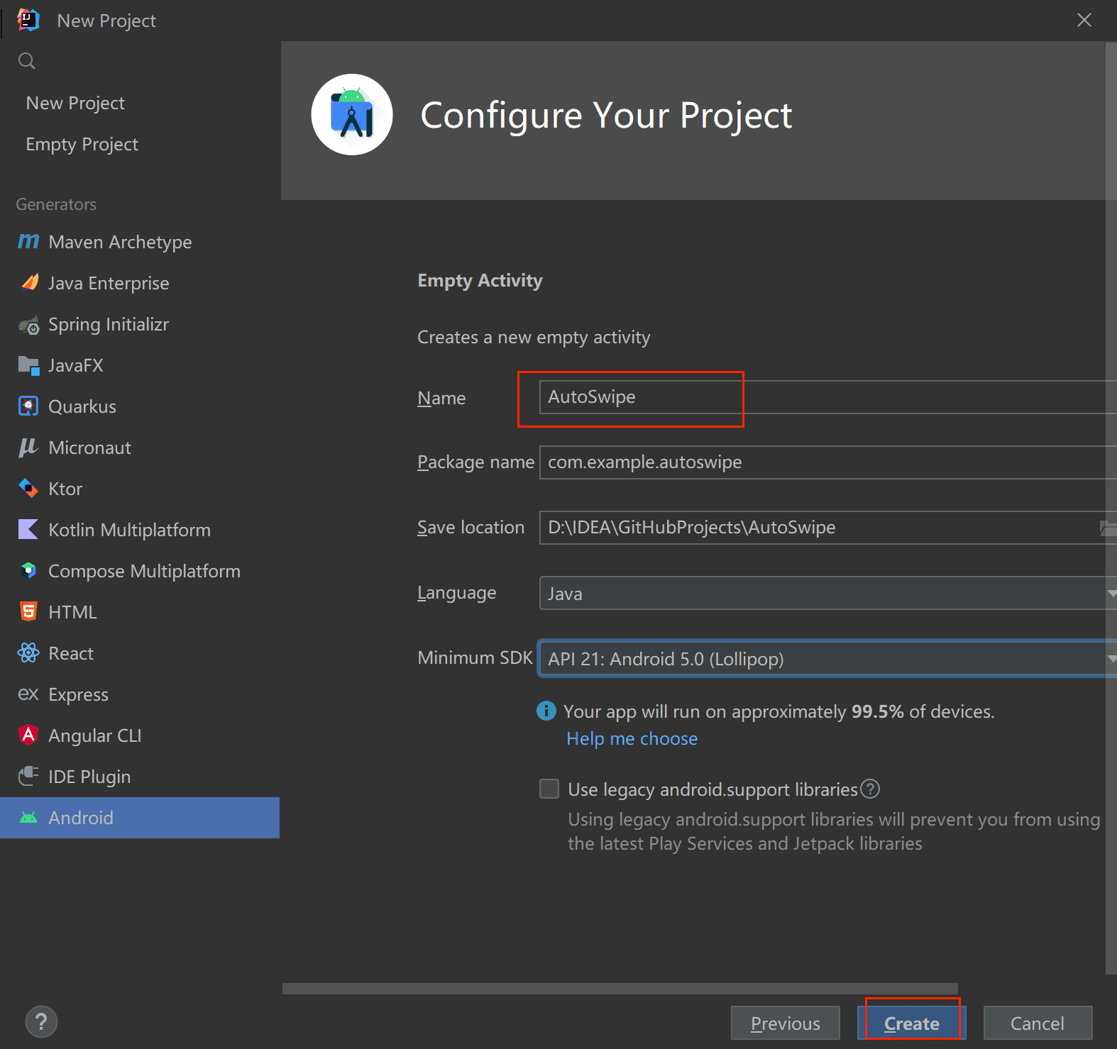Viewport: 1117px width, 1049px height.
Task: Click the IntelliJ IDEA logo in title bar
Action: click(x=28, y=20)
